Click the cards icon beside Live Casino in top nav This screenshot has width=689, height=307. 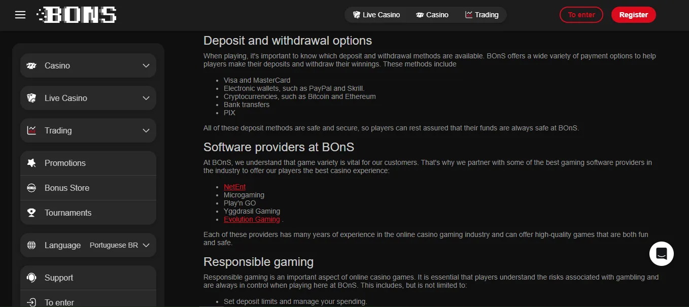point(357,15)
